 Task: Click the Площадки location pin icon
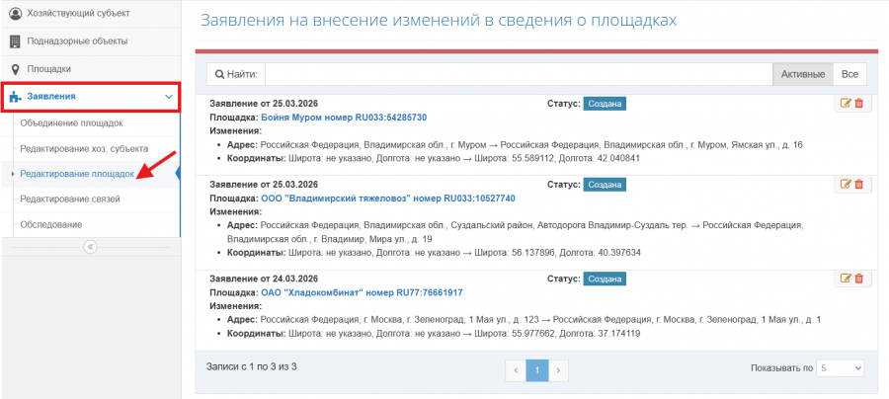(x=16, y=69)
